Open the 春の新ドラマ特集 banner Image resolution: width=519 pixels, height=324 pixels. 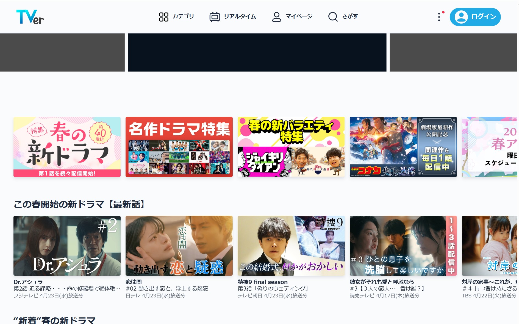click(x=67, y=147)
